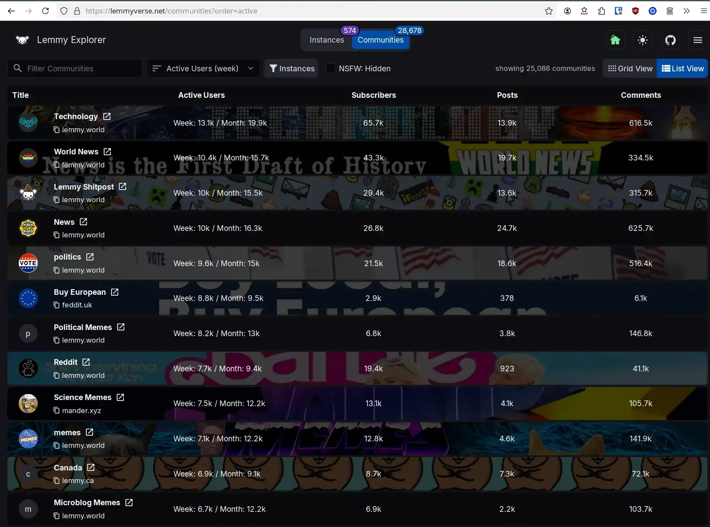Toggle the NSFW: Hidden checkbox
Viewport: 710px width, 527px height.
pyautogui.click(x=331, y=68)
